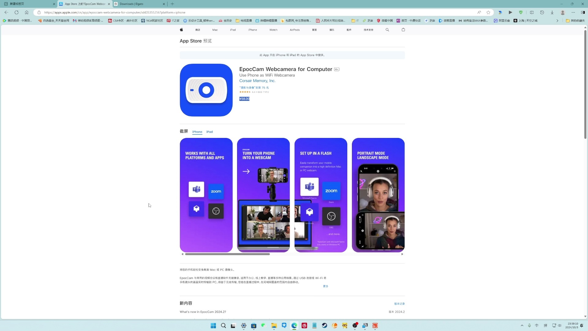Go to browser home icon
This screenshot has width=588, height=331.
click(27, 12)
